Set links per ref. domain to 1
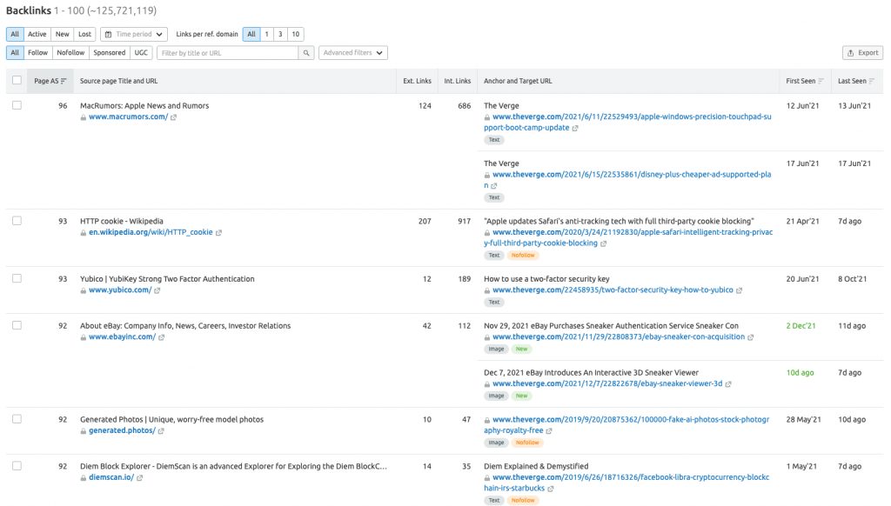Screen dimensions: 891x506 pos(266,34)
